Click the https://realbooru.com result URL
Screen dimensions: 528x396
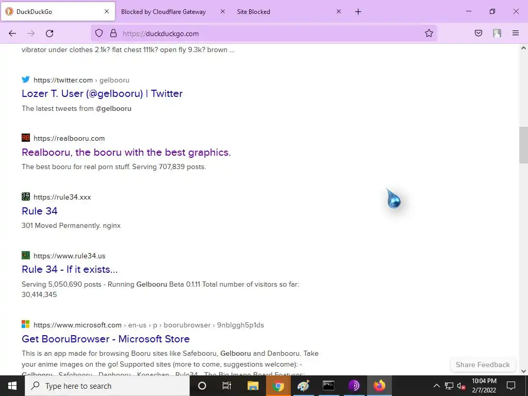click(x=69, y=138)
